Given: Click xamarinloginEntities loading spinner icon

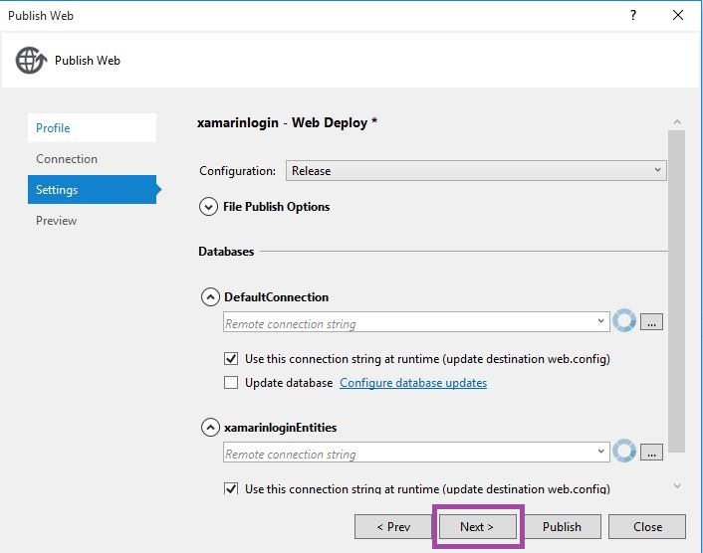Looking at the screenshot, I should pyautogui.click(x=624, y=453).
